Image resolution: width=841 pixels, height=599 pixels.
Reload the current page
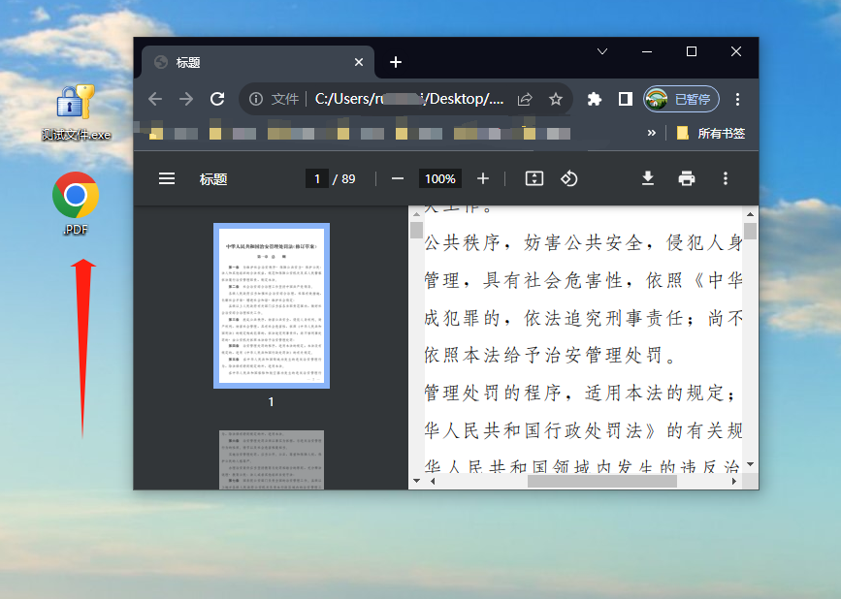(217, 99)
